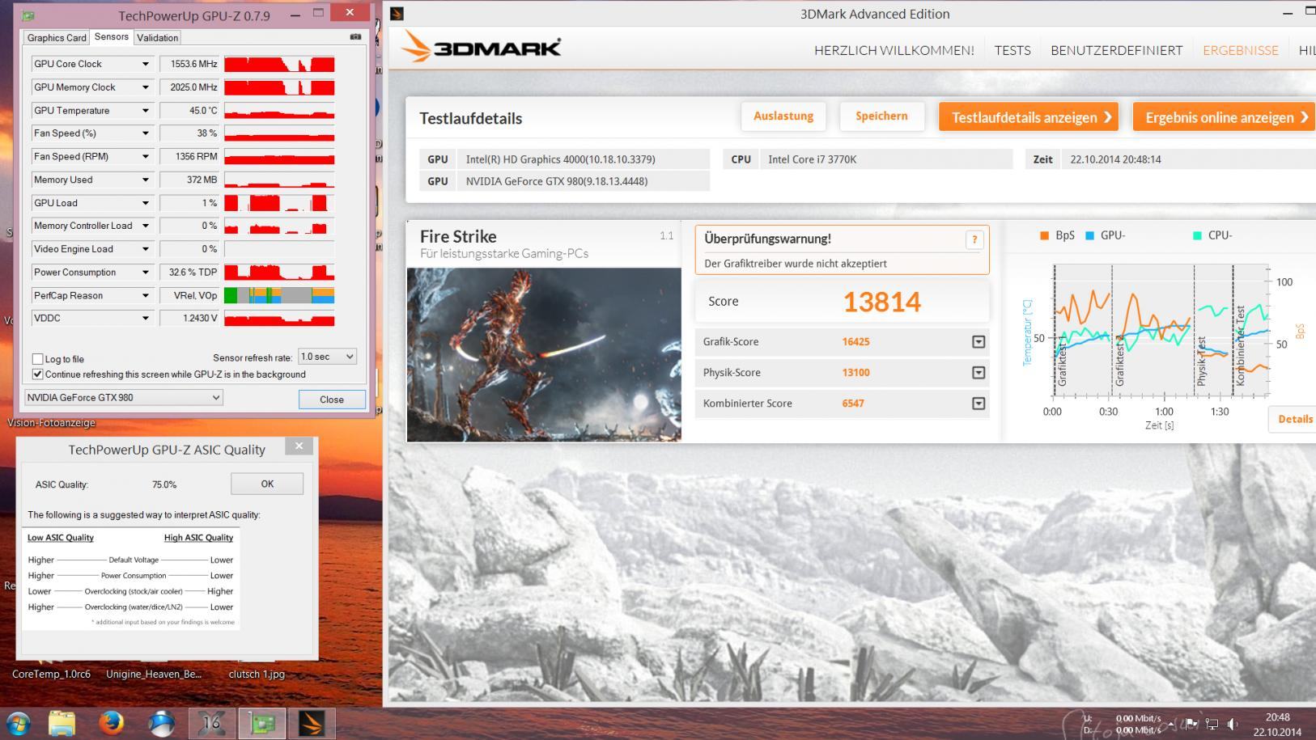
Task: Click the GPU-Z title bar app icon
Action: click(28, 15)
